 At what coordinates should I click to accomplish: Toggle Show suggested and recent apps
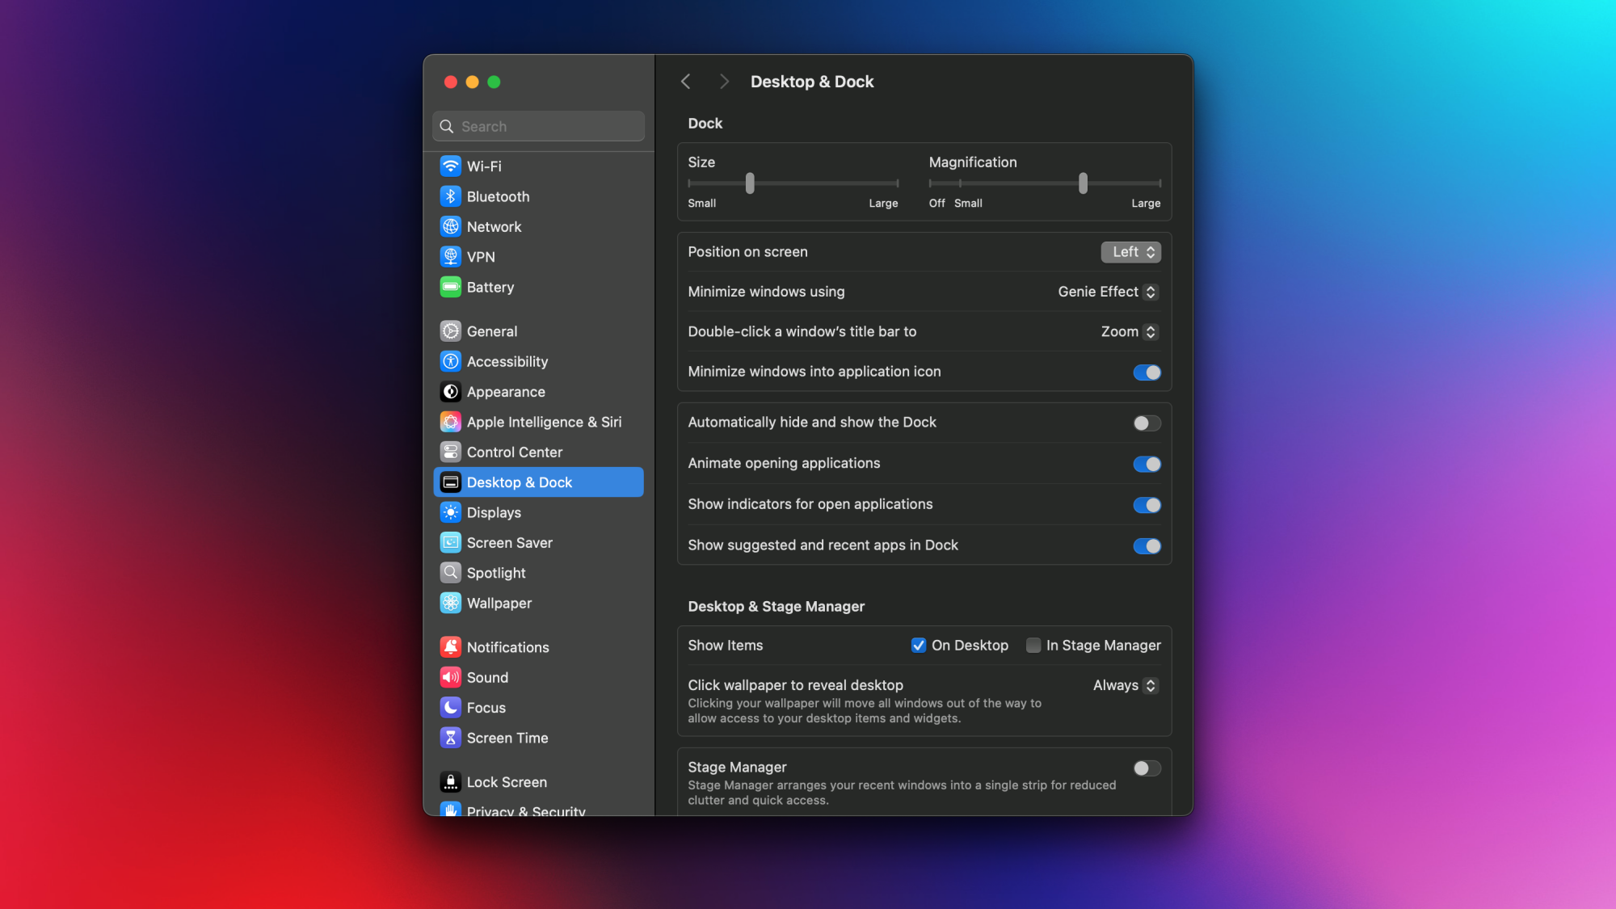pyautogui.click(x=1147, y=546)
